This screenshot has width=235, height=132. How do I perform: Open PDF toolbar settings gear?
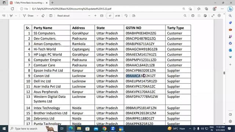219,15
